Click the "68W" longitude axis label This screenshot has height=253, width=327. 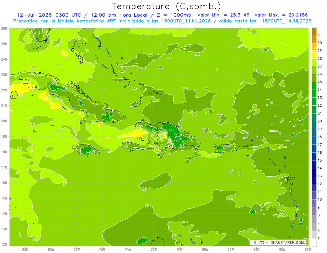point(205,249)
